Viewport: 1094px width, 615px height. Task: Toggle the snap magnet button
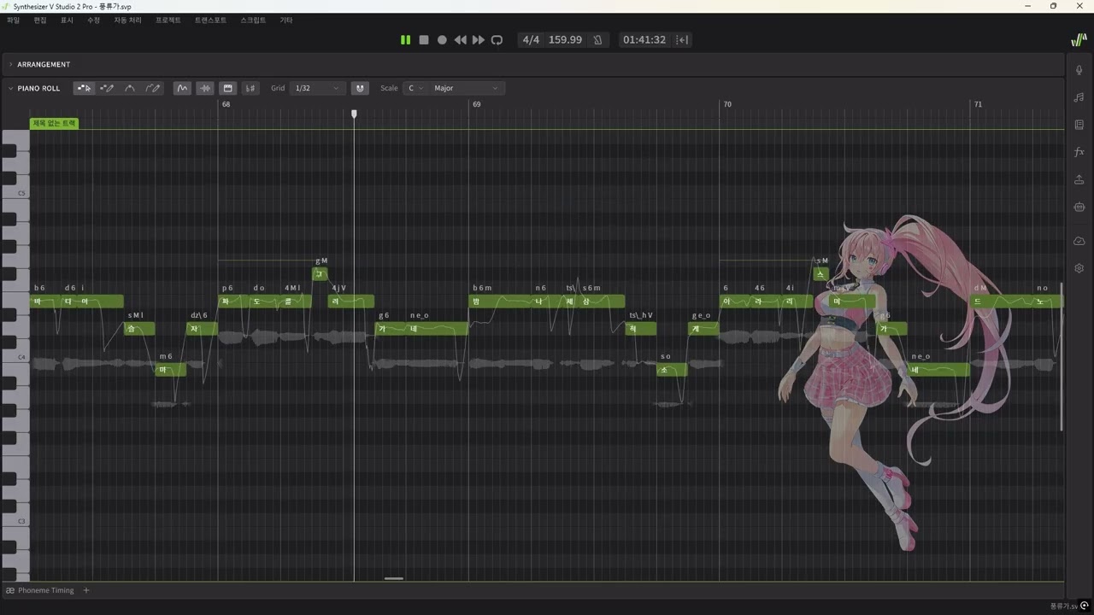click(x=360, y=88)
